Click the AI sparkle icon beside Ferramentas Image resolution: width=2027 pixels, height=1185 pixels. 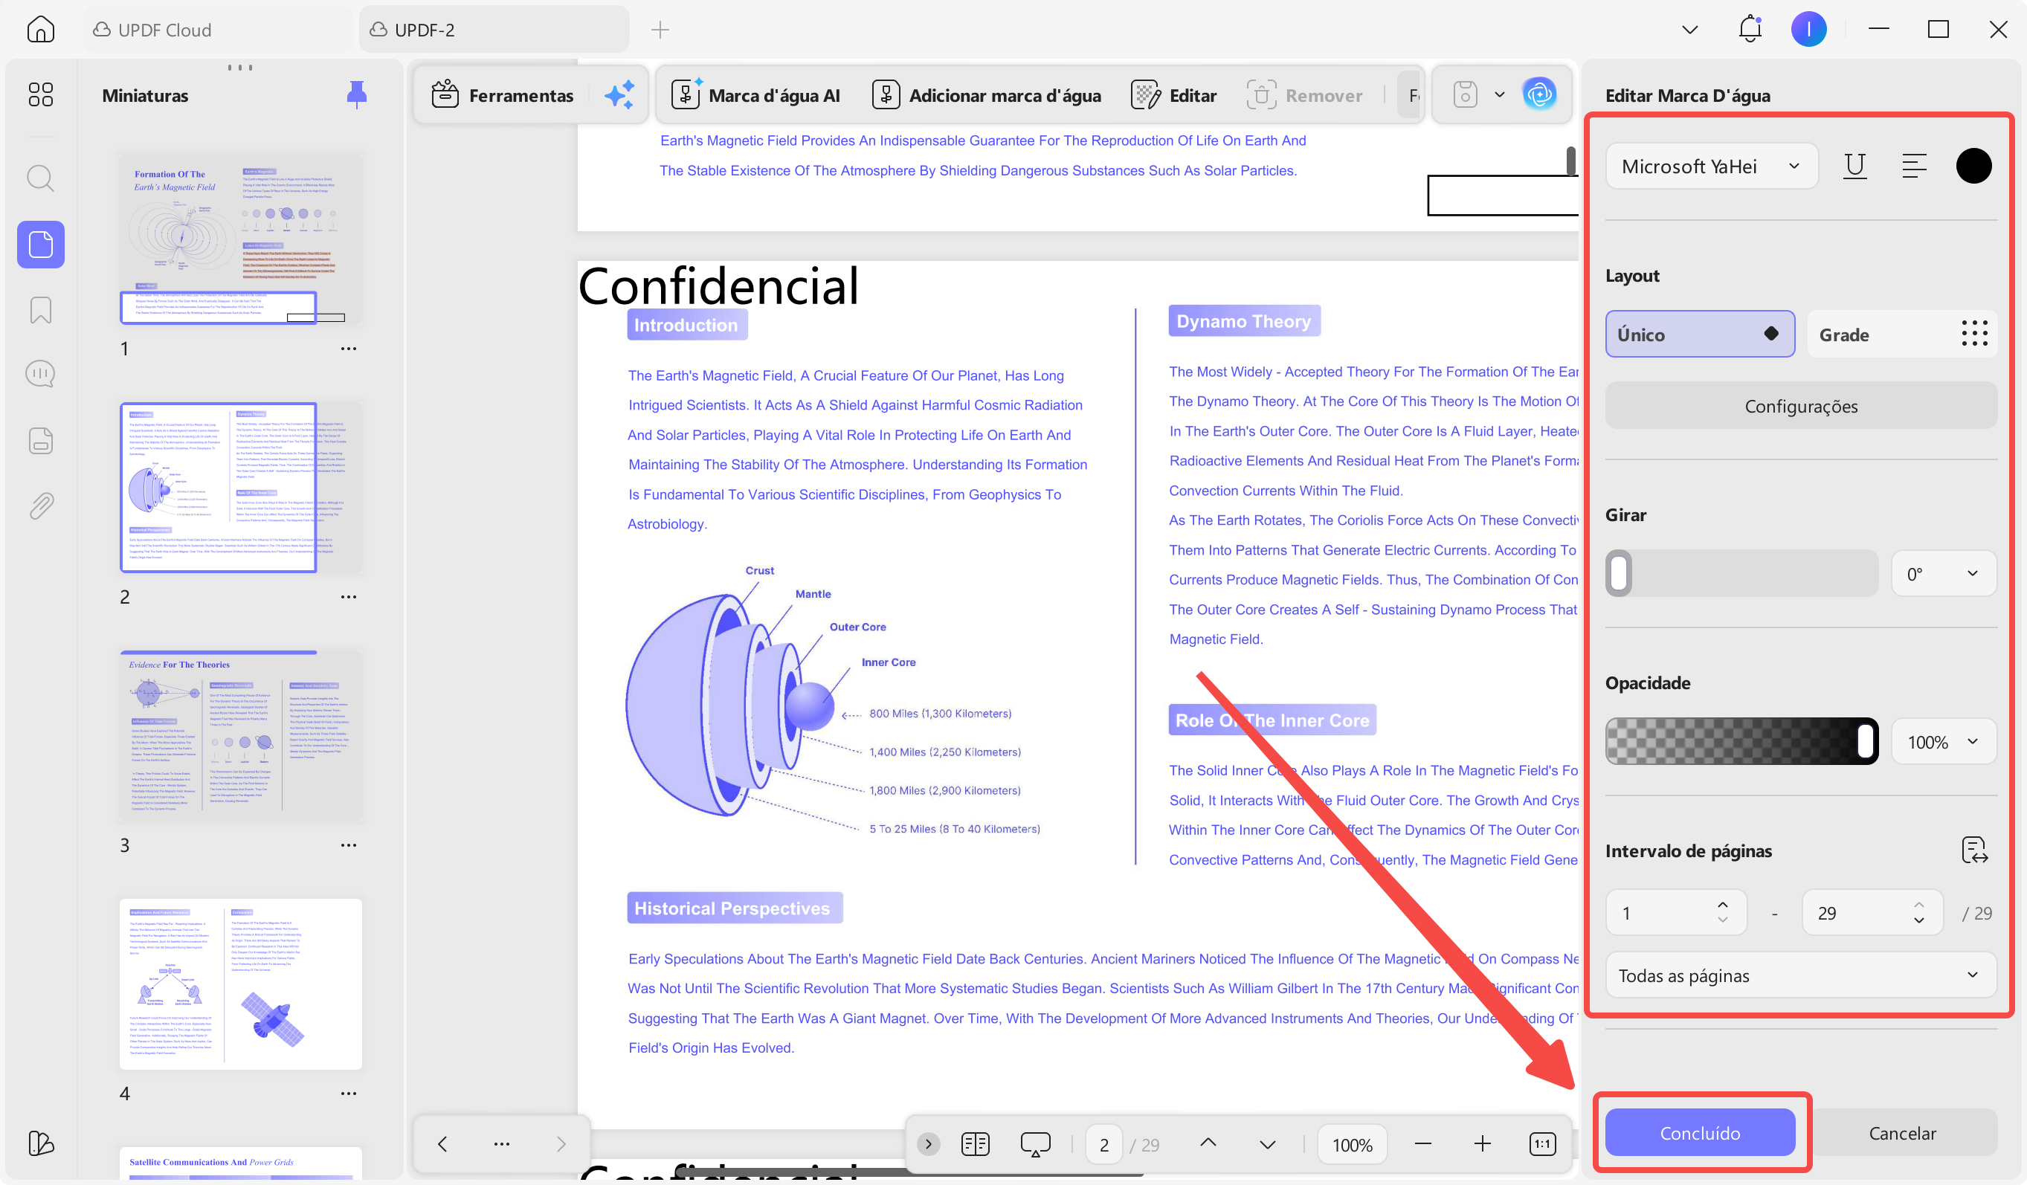pyautogui.click(x=619, y=95)
